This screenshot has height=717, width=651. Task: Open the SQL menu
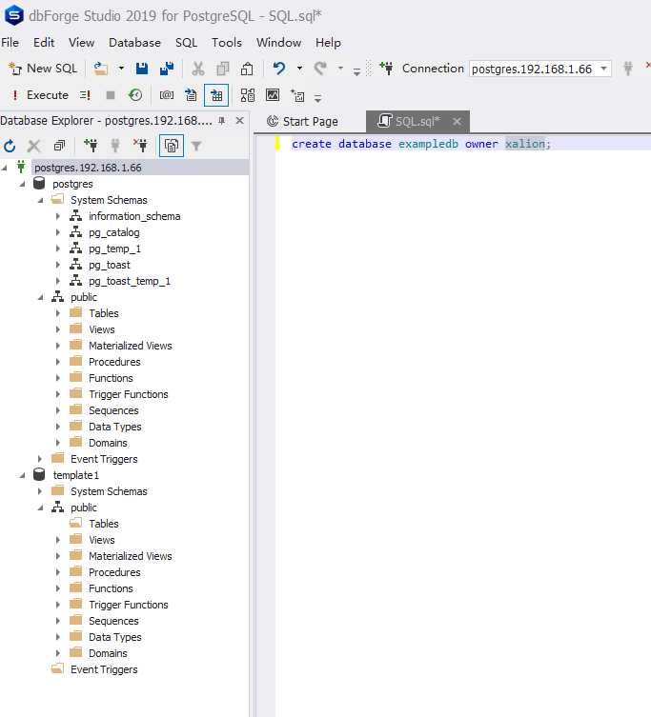click(186, 43)
